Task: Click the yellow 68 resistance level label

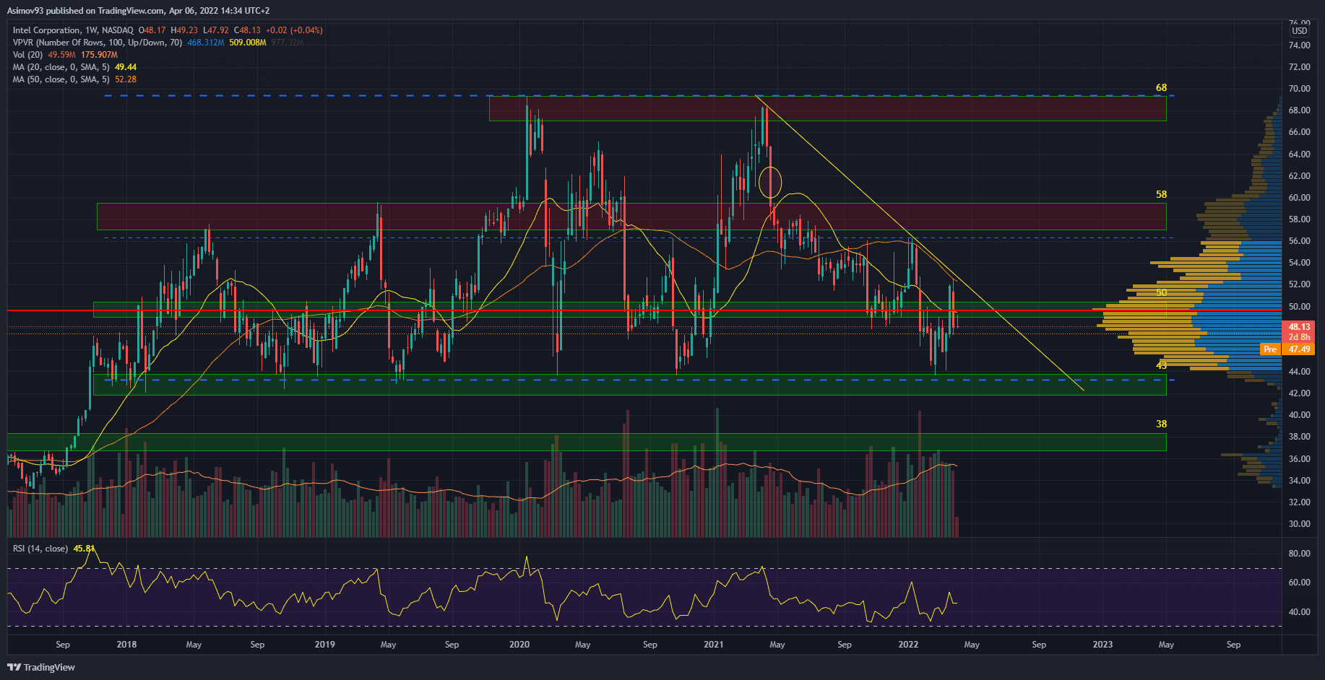Action: click(x=1161, y=87)
